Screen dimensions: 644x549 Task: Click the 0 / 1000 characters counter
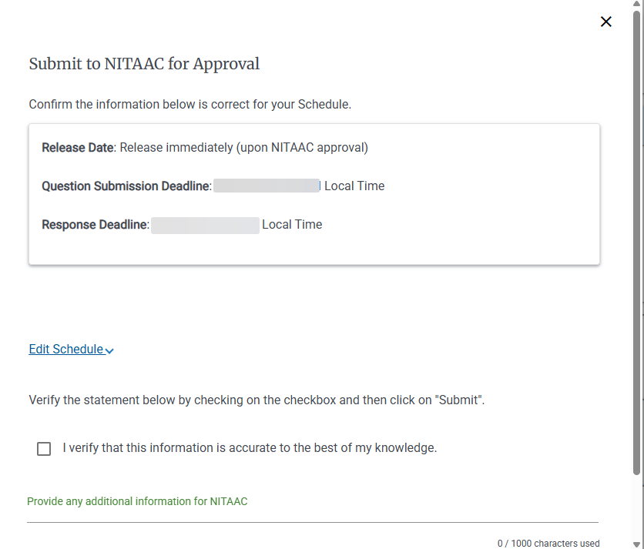tap(548, 544)
